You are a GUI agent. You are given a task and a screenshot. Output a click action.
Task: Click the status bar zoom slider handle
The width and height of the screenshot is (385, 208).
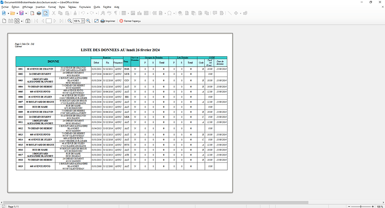[360, 206]
